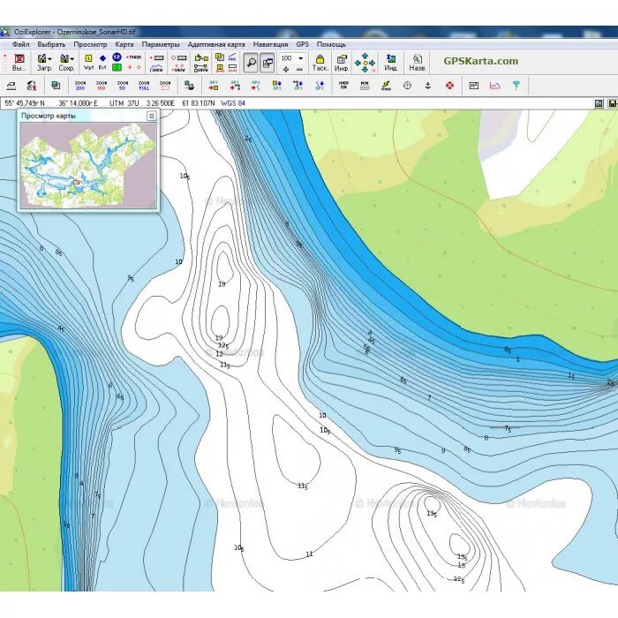The image size is (618, 618).
Task: Click the blue round 12 route icon
Action: [117, 57]
